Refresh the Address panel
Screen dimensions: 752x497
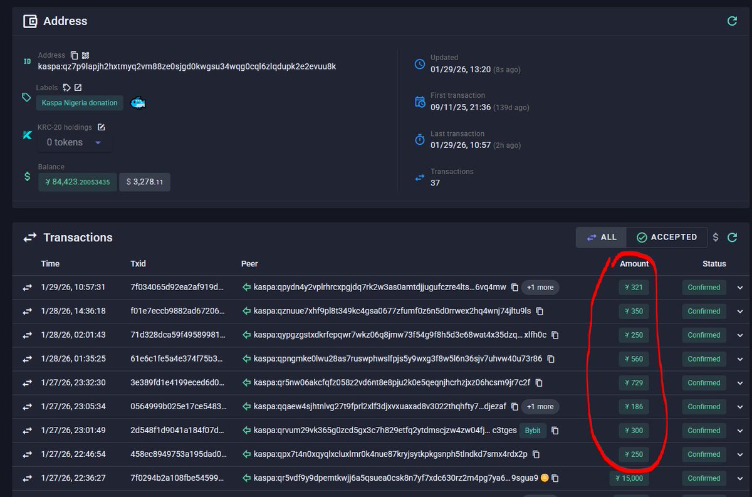click(x=731, y=21)
